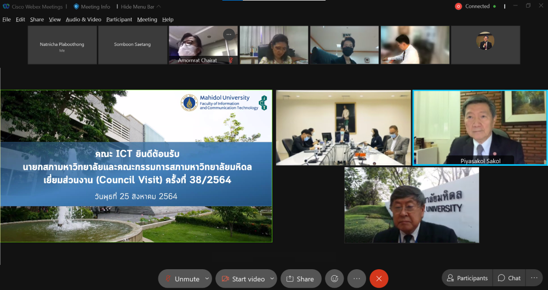This screenshot has height=290, width=548.
Task: Open the Audio & Video menu
Action: tap(83, 19)
